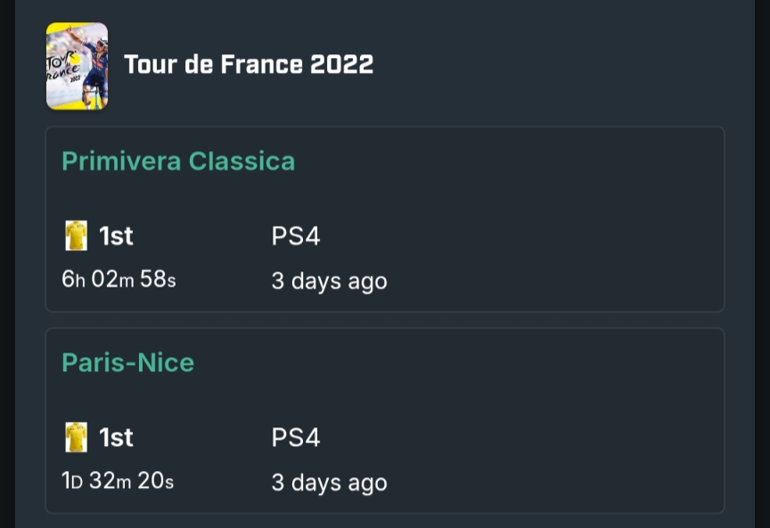Click the yellow jersey icon under Primavera Classica
Image resolution: width=770 pixels, height=528 pixels.
pyautogui.click(x=77, y=236)
